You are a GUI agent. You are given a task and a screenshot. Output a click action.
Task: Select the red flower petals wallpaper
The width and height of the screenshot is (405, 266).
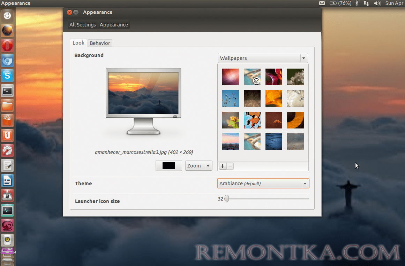point(274,77)
